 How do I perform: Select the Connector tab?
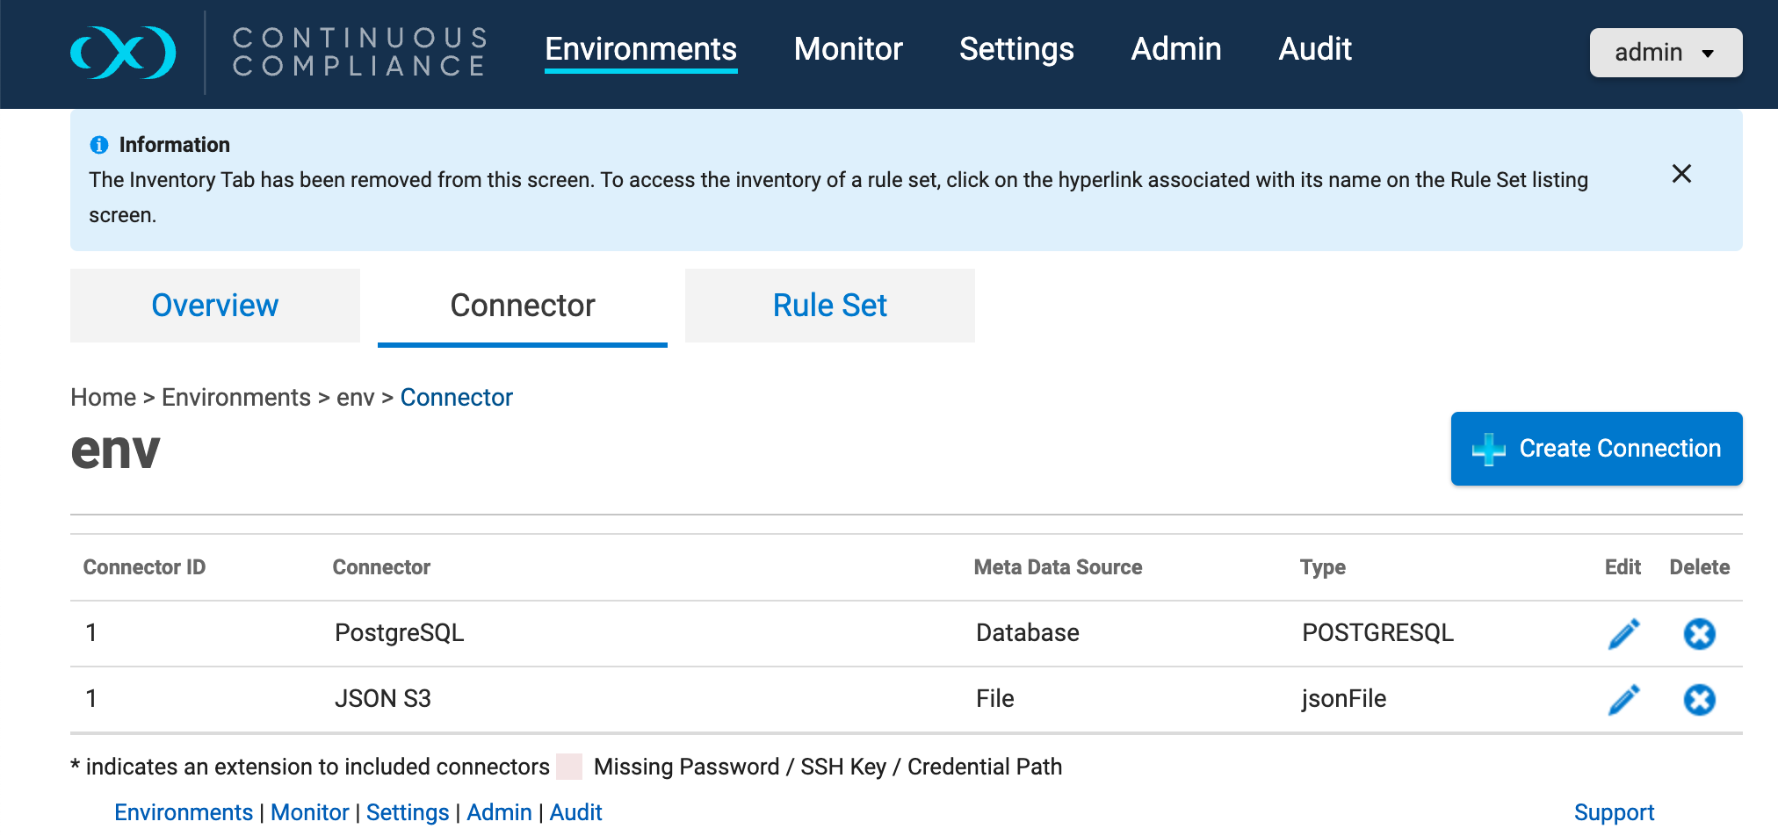coord(523,306)
